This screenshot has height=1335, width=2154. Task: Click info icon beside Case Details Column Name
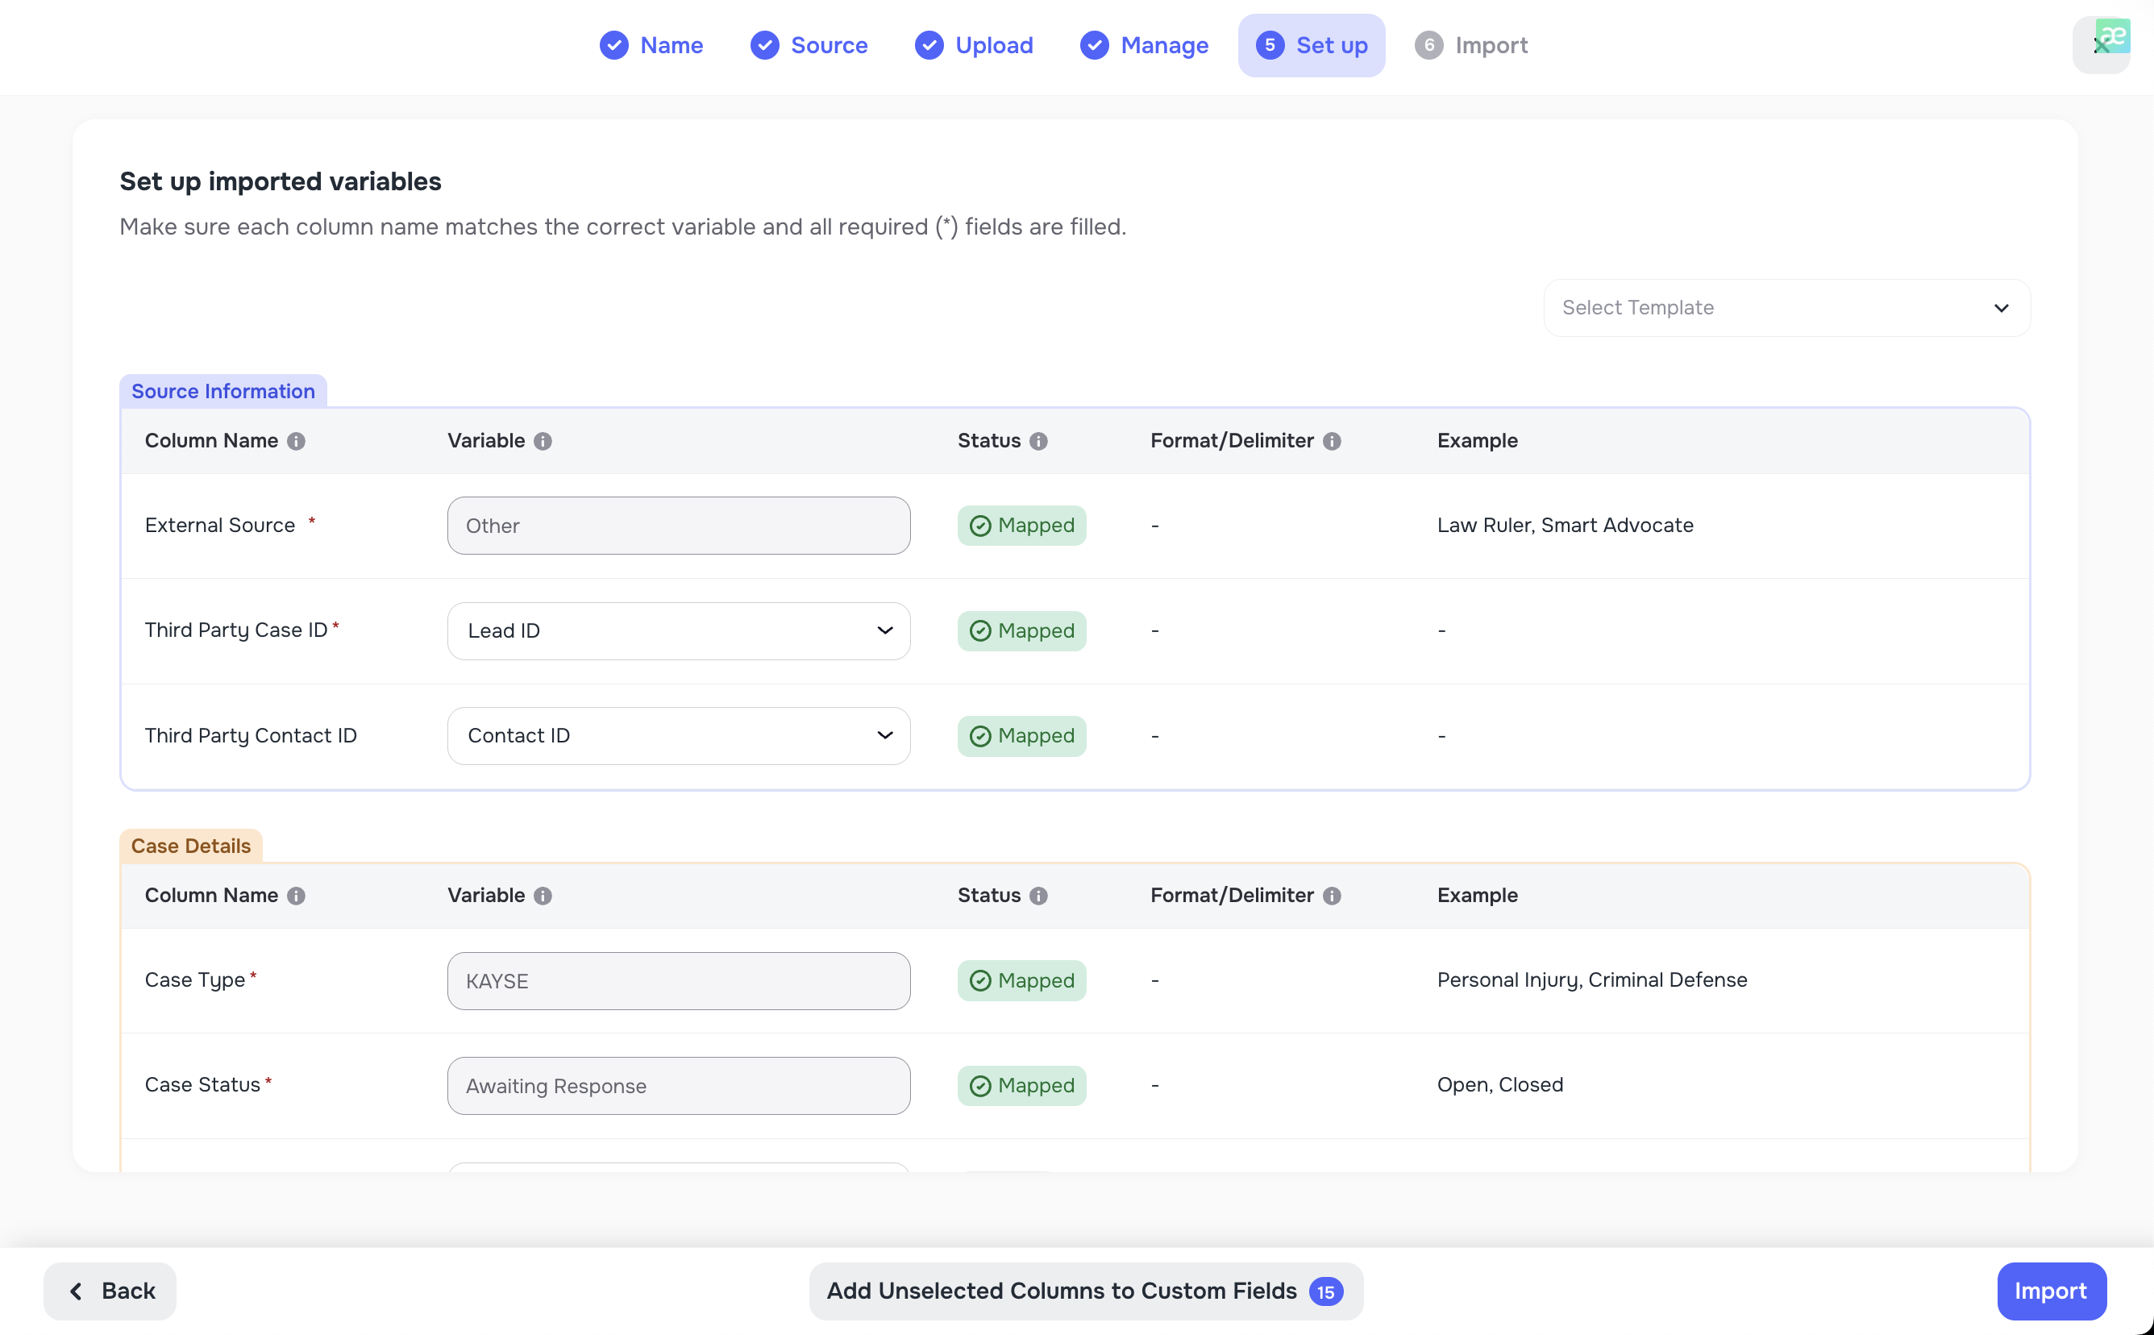coord(296,896)
